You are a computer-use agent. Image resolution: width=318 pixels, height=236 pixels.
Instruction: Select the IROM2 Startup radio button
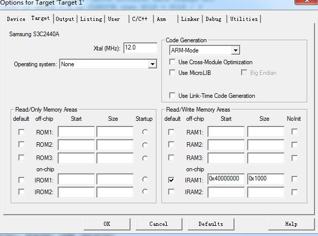click(145, 192)
